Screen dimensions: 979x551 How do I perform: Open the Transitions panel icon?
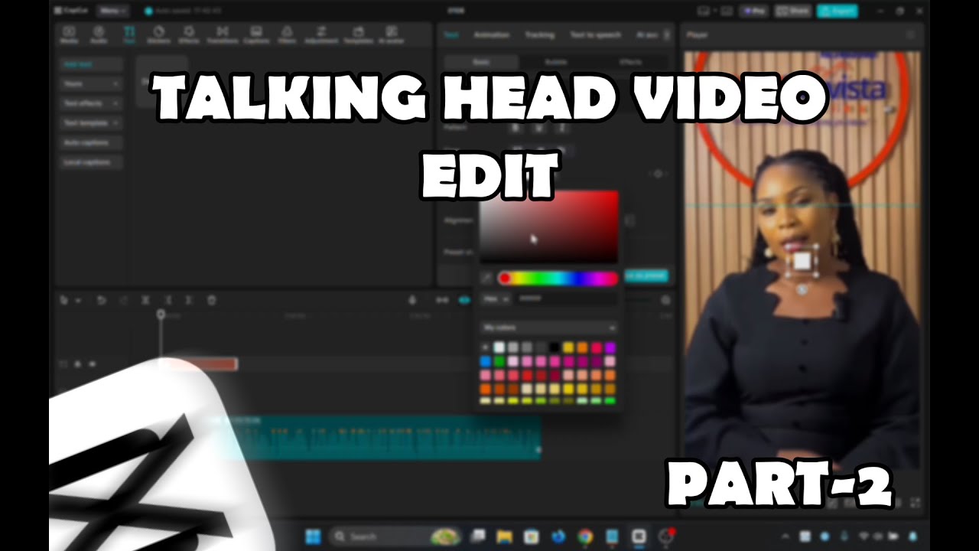222,34
